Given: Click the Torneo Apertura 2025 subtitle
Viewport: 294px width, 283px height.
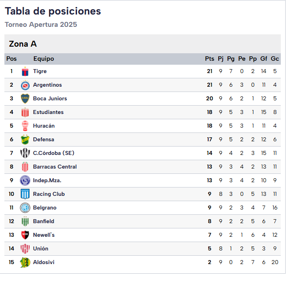Looking at the screenshot, I should (41, 25).
